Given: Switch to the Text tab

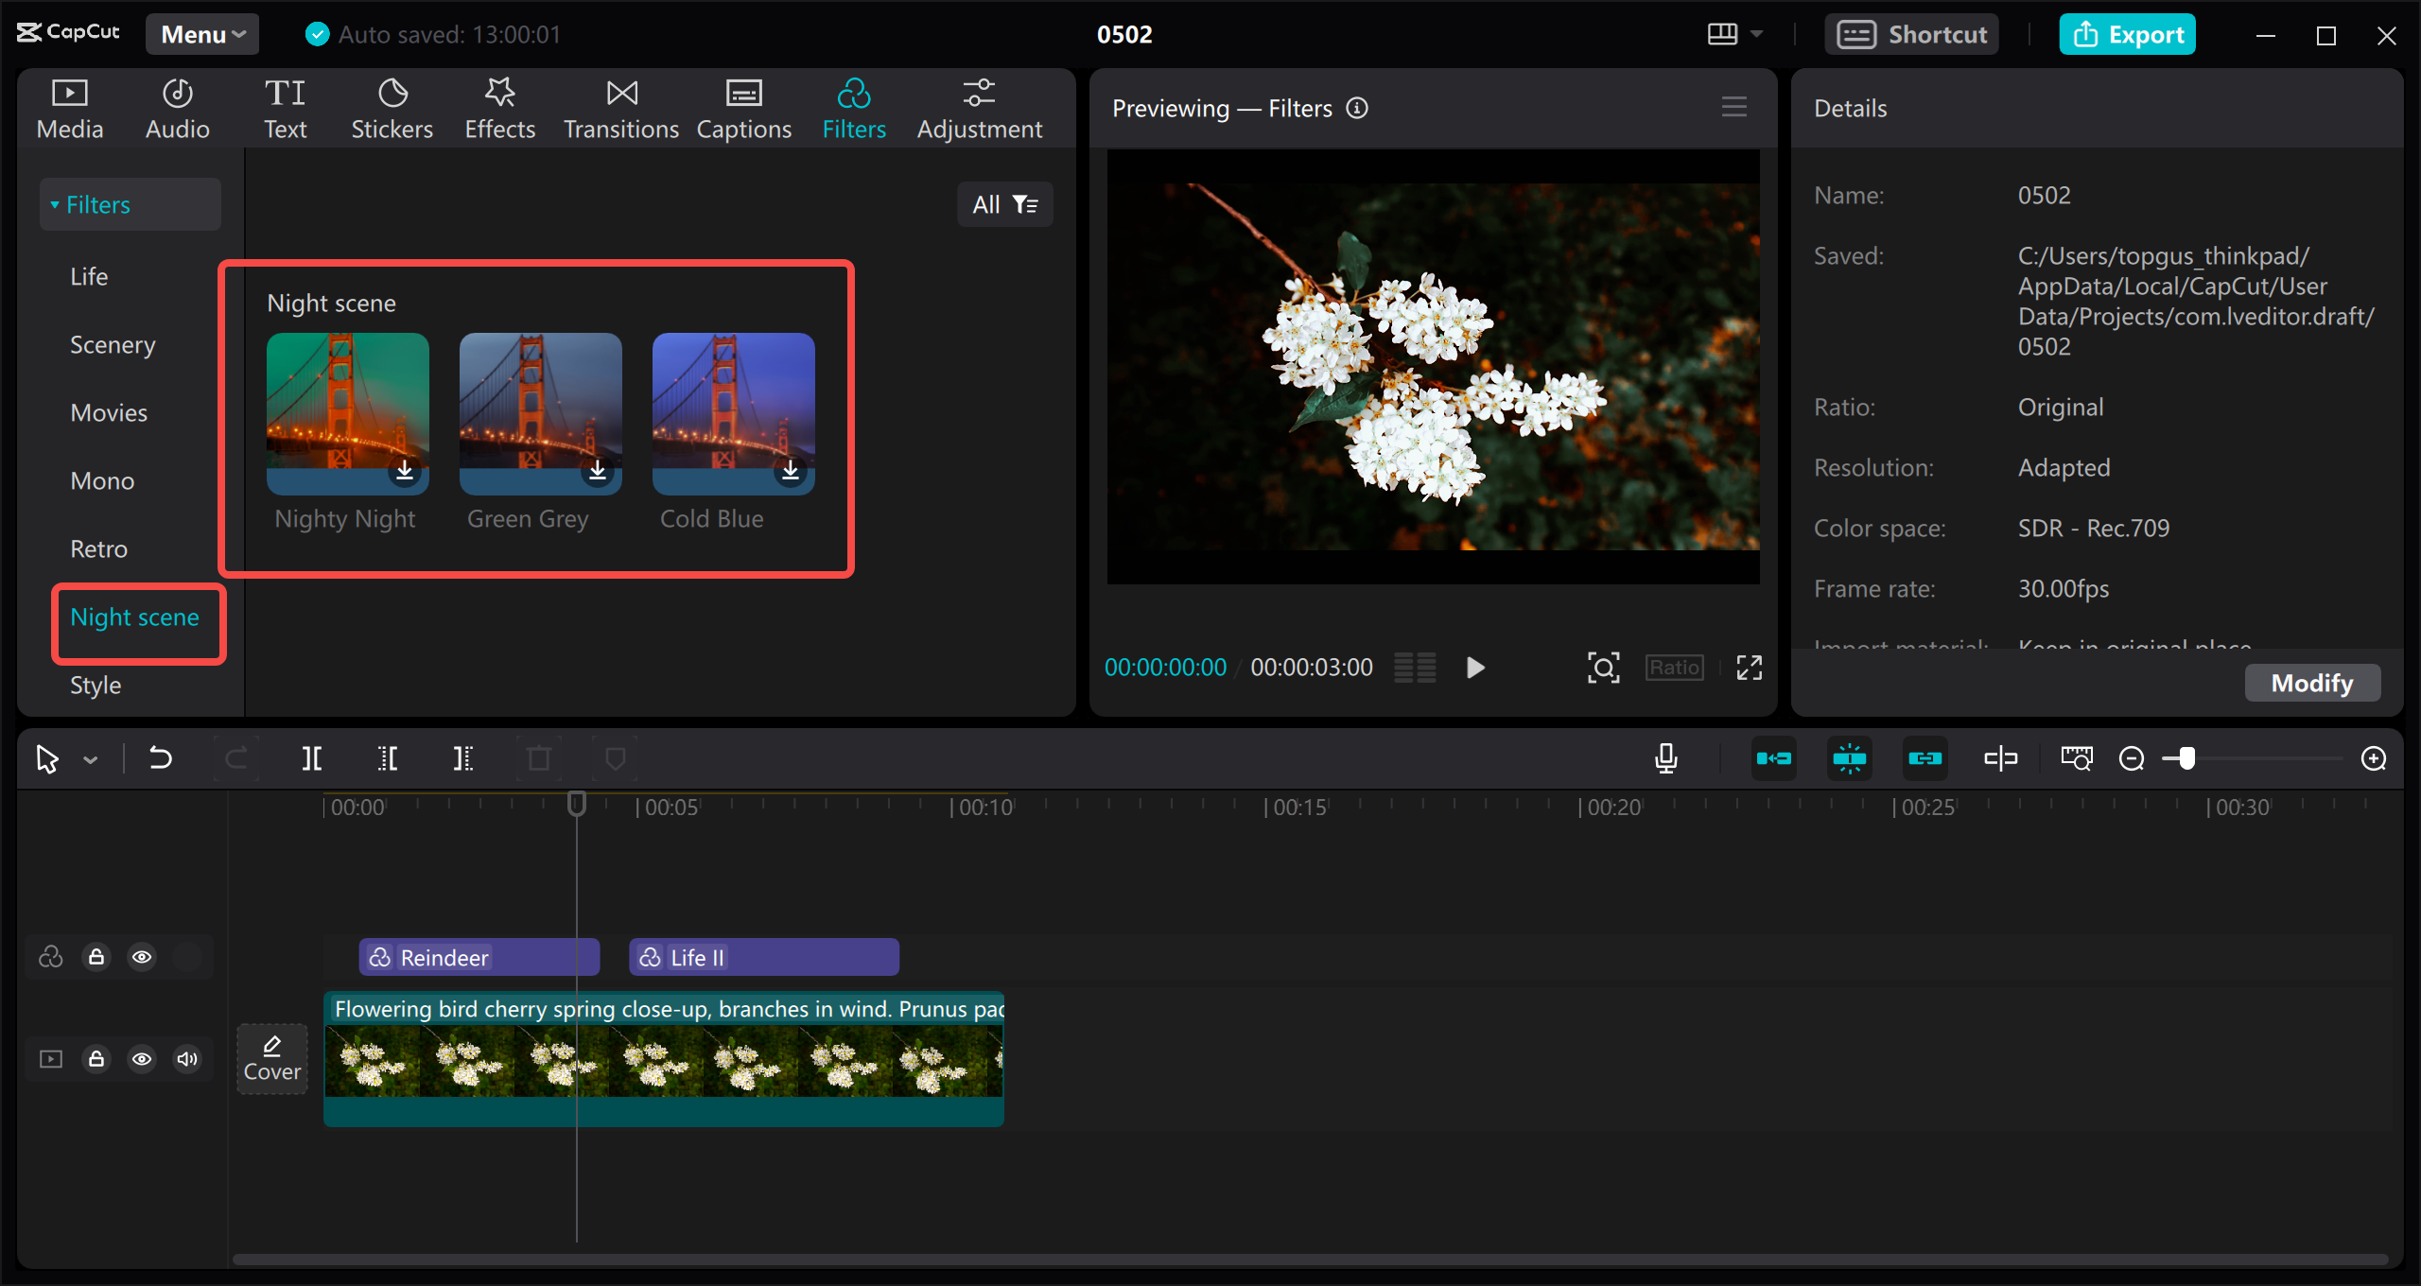Looking at the screenshot, I should (x=285, y=106).
